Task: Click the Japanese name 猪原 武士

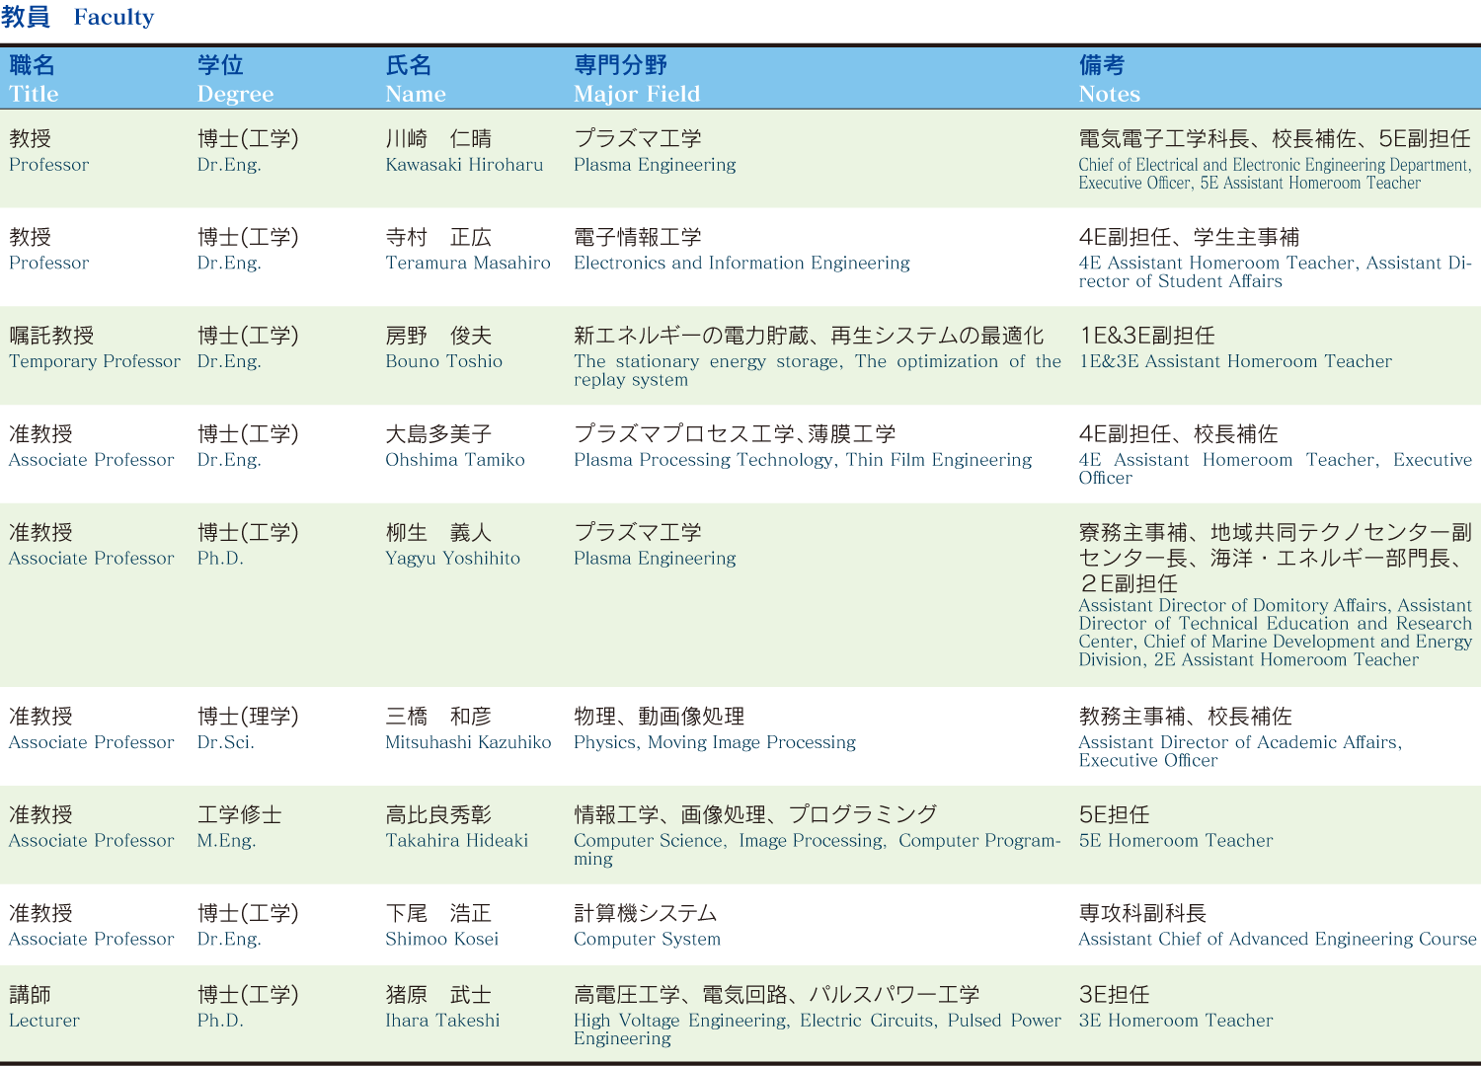Action: [x=438, y=995]
